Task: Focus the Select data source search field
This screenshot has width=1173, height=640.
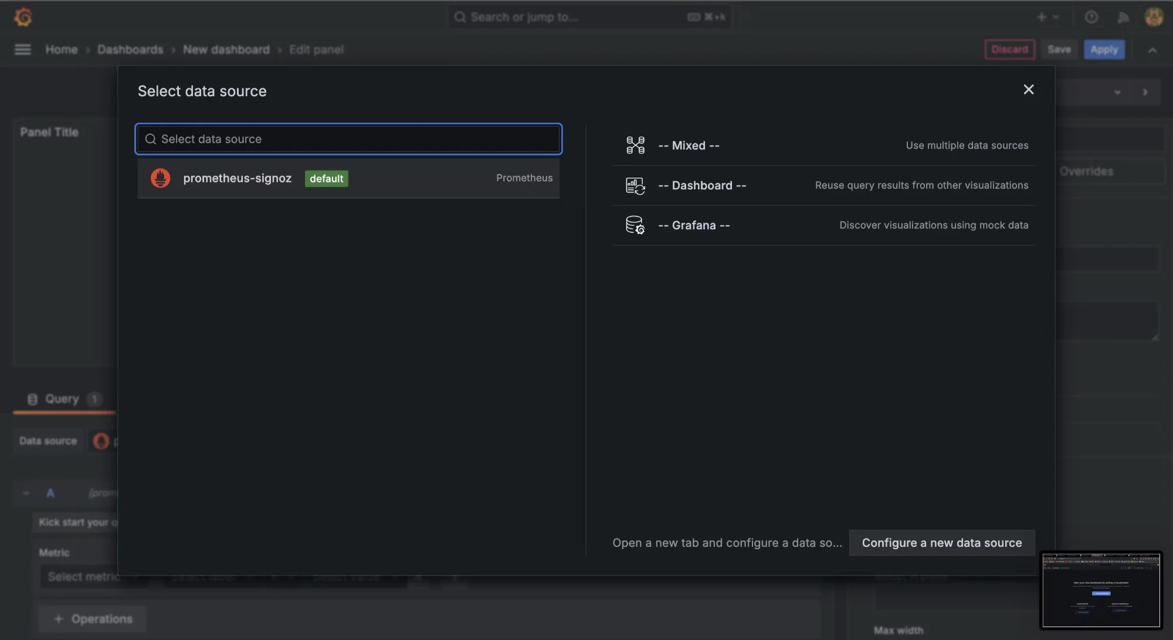Action: 349,139
